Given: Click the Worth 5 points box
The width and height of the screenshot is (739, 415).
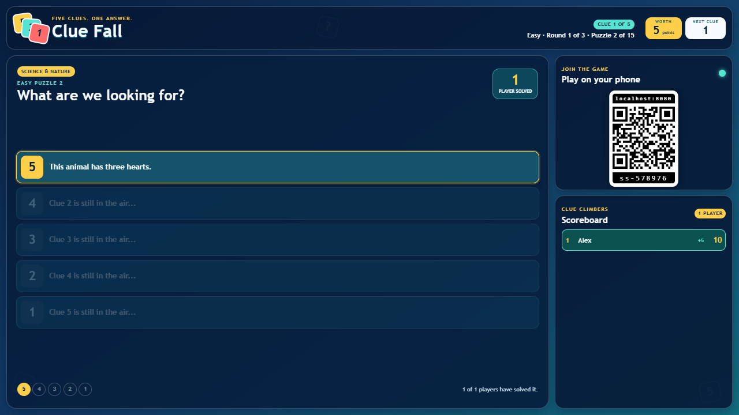Looking at the screenshot, I should tap(663, 28).
